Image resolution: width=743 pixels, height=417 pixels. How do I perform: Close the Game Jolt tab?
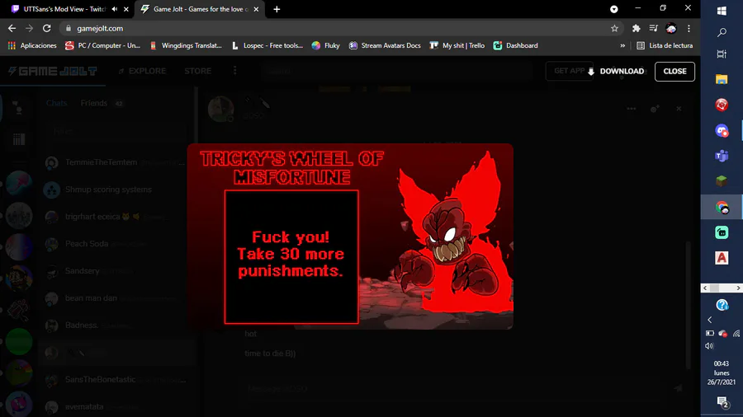(257, 9)
